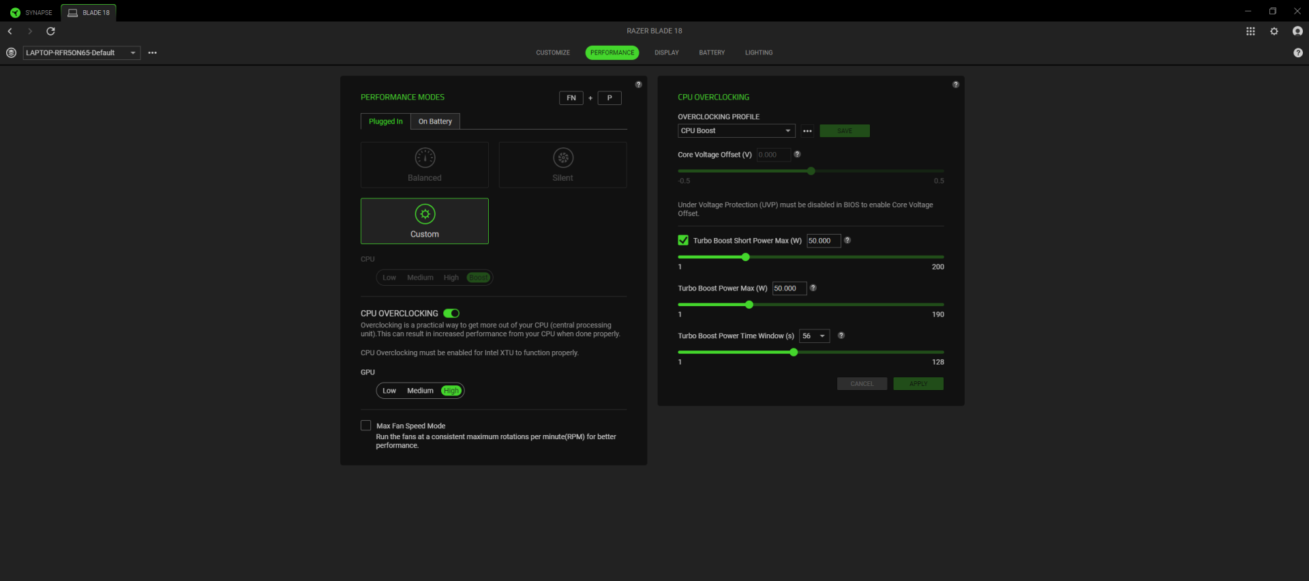
Task: Go back with the back arrow
Action: 10,31
